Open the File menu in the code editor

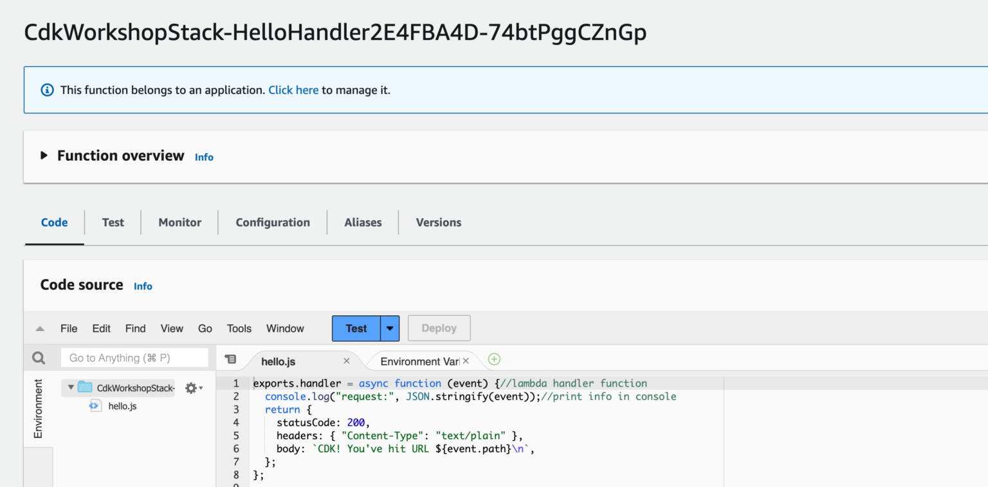(x=68, y=328)
